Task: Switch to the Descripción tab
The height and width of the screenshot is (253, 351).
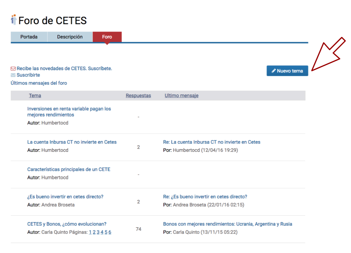Action: point(70,37)
